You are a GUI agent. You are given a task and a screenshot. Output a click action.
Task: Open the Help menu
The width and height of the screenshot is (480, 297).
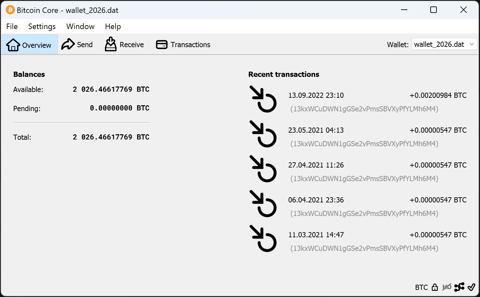click(113, 26)
